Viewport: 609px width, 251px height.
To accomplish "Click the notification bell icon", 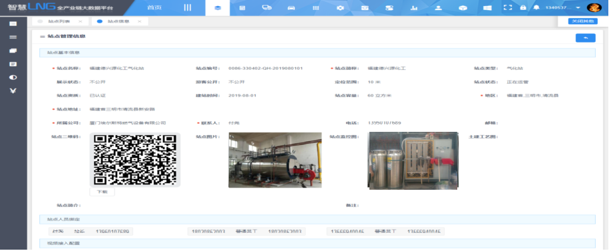I will [536, 7].
